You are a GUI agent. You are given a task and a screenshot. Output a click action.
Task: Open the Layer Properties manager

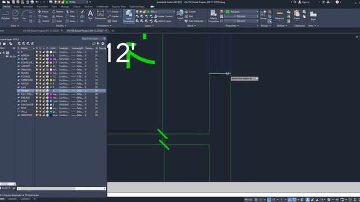pos(129,16)
